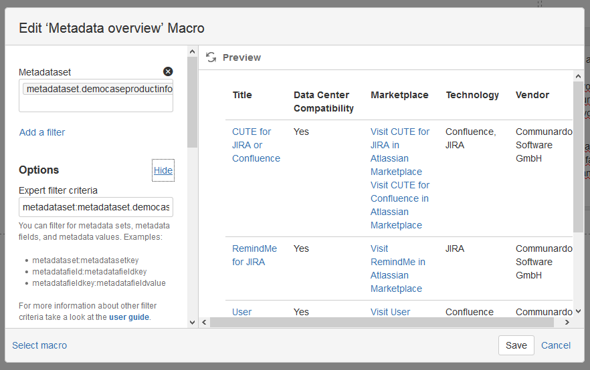590x370 pixels.
Task: Click the Vendor column header
Action: 532,95
